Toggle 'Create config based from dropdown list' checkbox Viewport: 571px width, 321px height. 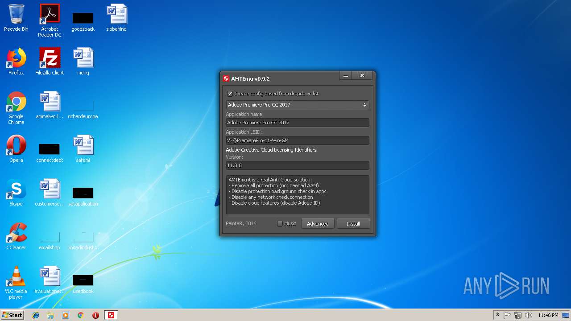230,94
